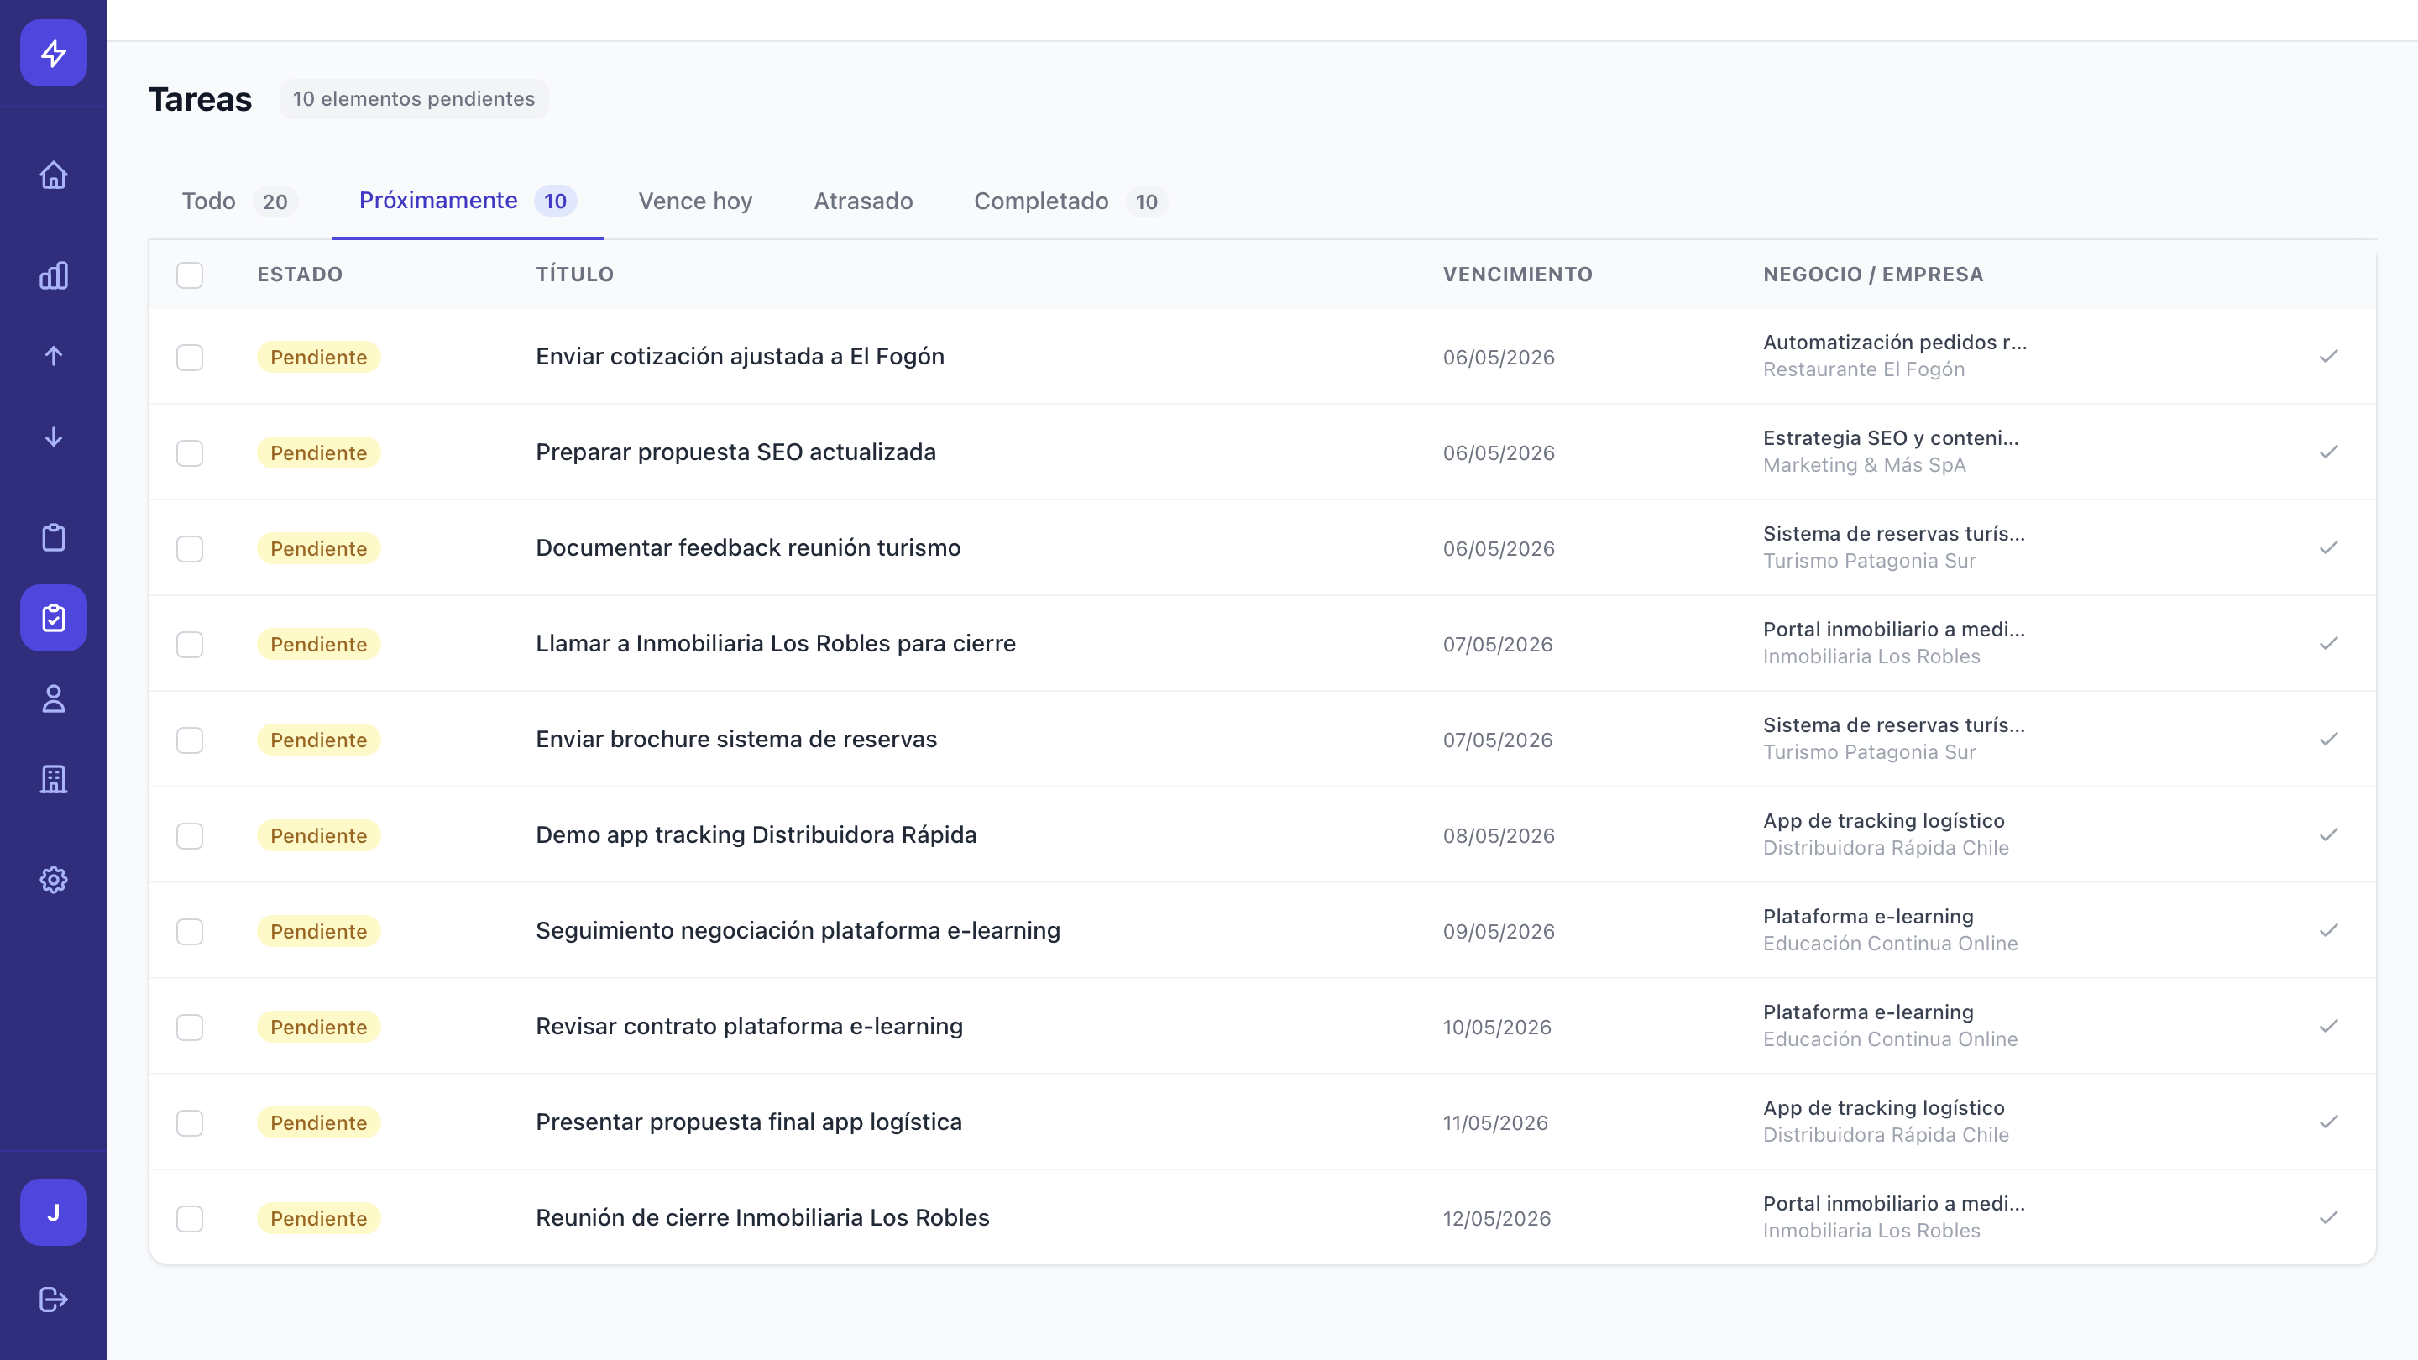Viewport: 2418px width, 1360px height.
Task: Select the active tasks clipboard-check icon
Action: click(54, 618)
